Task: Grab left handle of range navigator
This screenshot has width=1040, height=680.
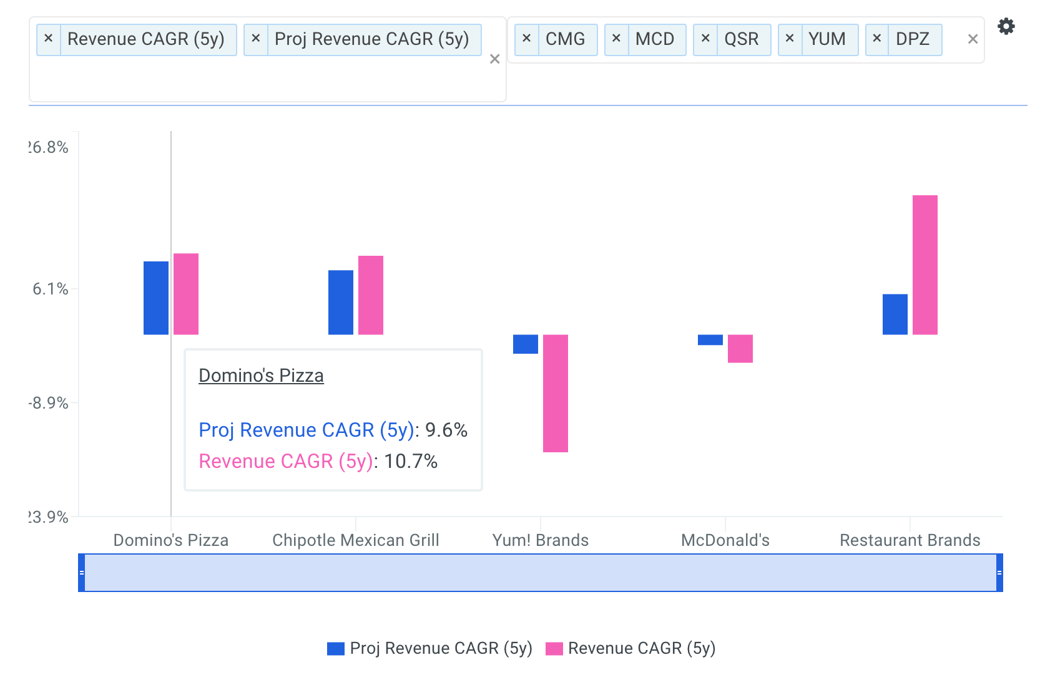Action: click(81, 572)
